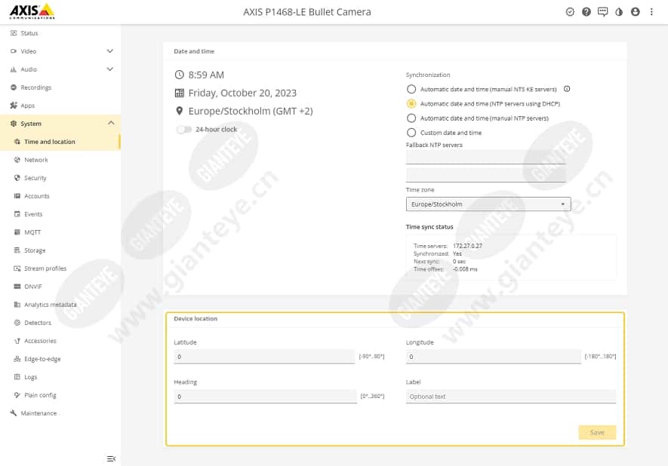Click the Accounts icon in sidebar
Viewport: 668px width, 466px height.
[x=17, y=196]
